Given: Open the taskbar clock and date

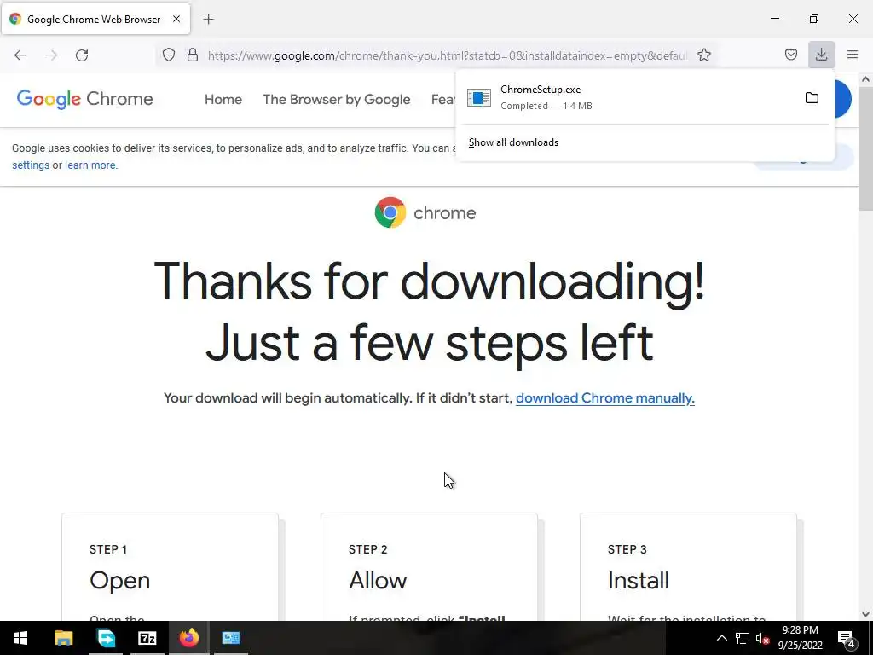Looking at the screenshot, I should (x=800, y=638).
